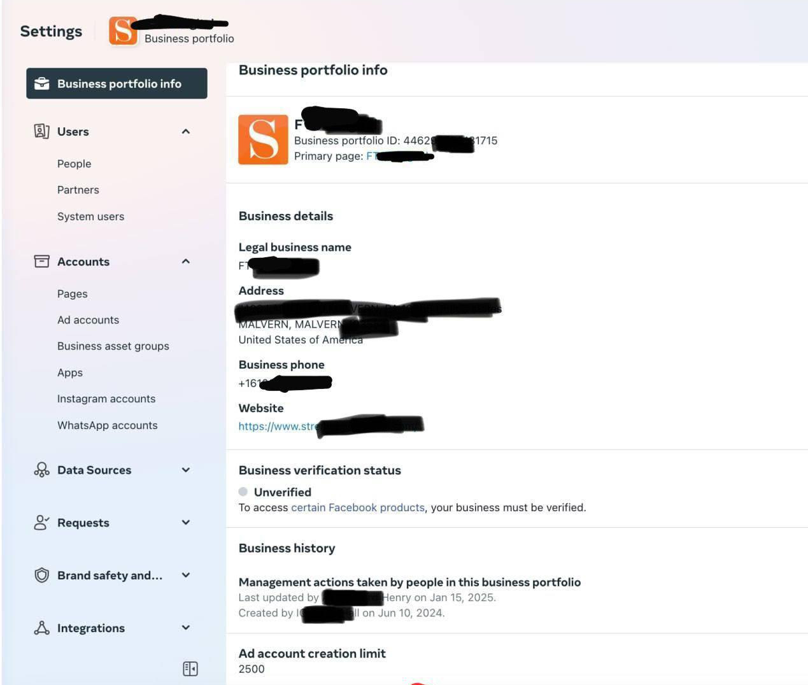The width and height of the screenshot is (808, 685).
Task: Click the Users section icon in sidebar
Action: coord(41,132)
